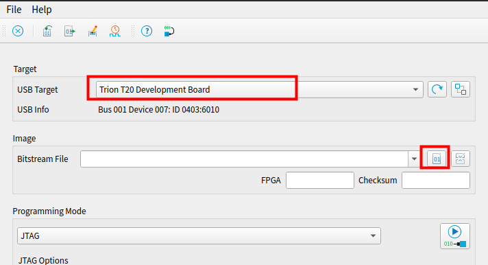Refresh the USB target list
The image size is (488, 265).
437,90
